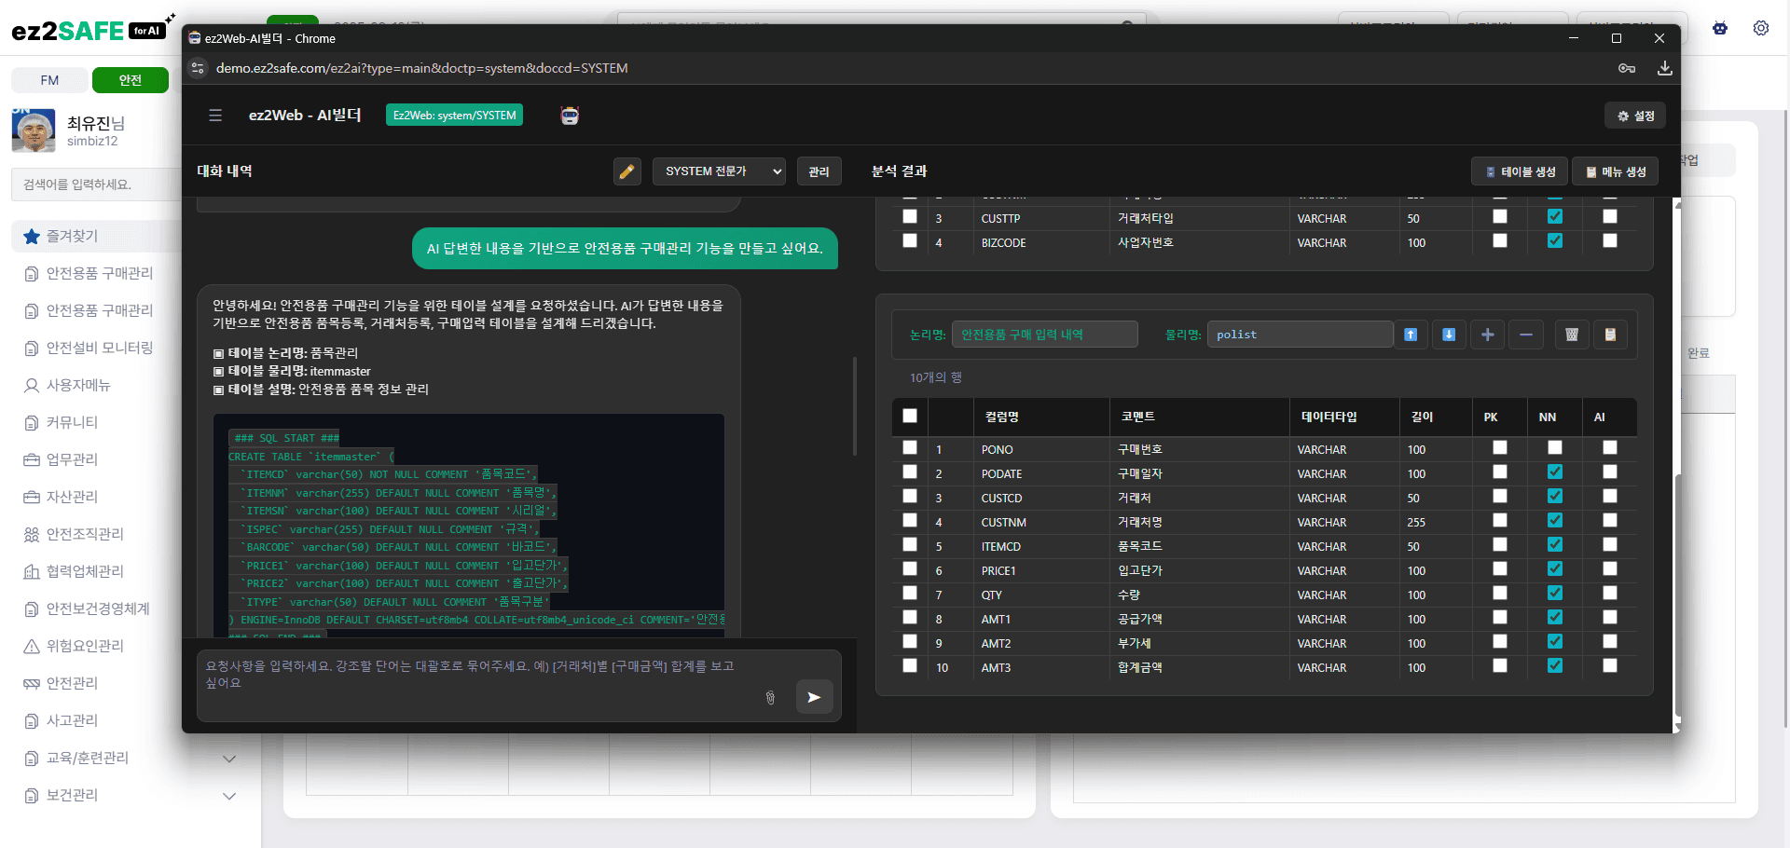This screenshot has width=1790, height=848.
Task: Switch to the 안전 tab
Action: tap(131, 80)
